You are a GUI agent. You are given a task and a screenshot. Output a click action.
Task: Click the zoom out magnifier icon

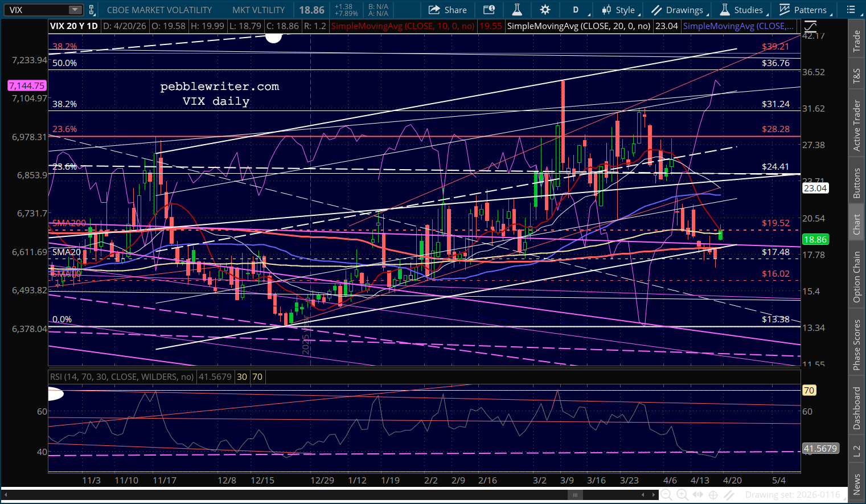tap(666, 495)
